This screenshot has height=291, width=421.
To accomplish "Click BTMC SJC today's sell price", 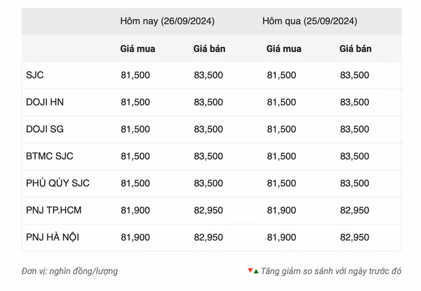I will tap(208, 156).
